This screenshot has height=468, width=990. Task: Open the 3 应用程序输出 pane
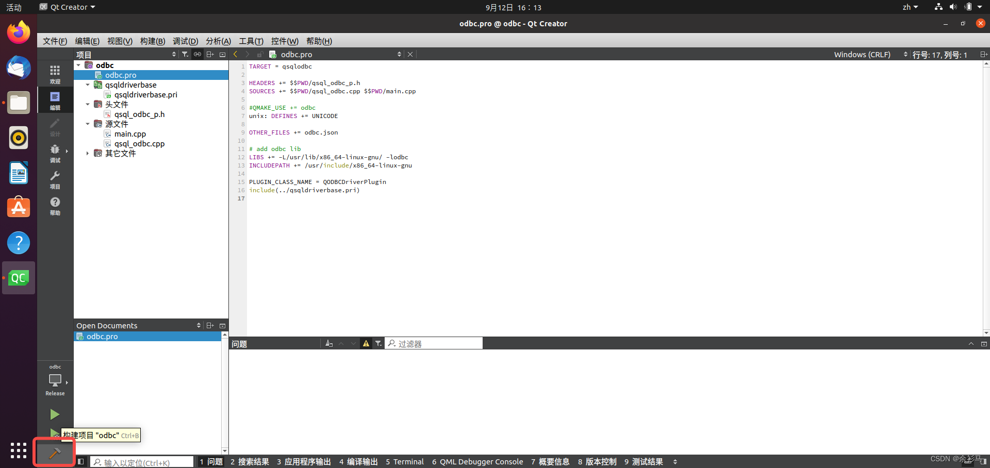click(304, 461)
